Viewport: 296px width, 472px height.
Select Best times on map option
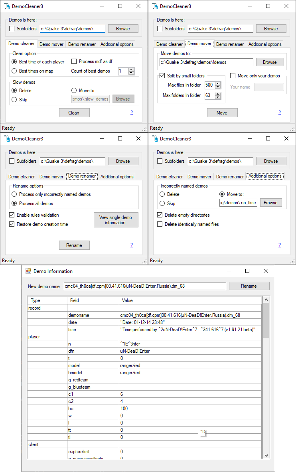tap(14, 71)
